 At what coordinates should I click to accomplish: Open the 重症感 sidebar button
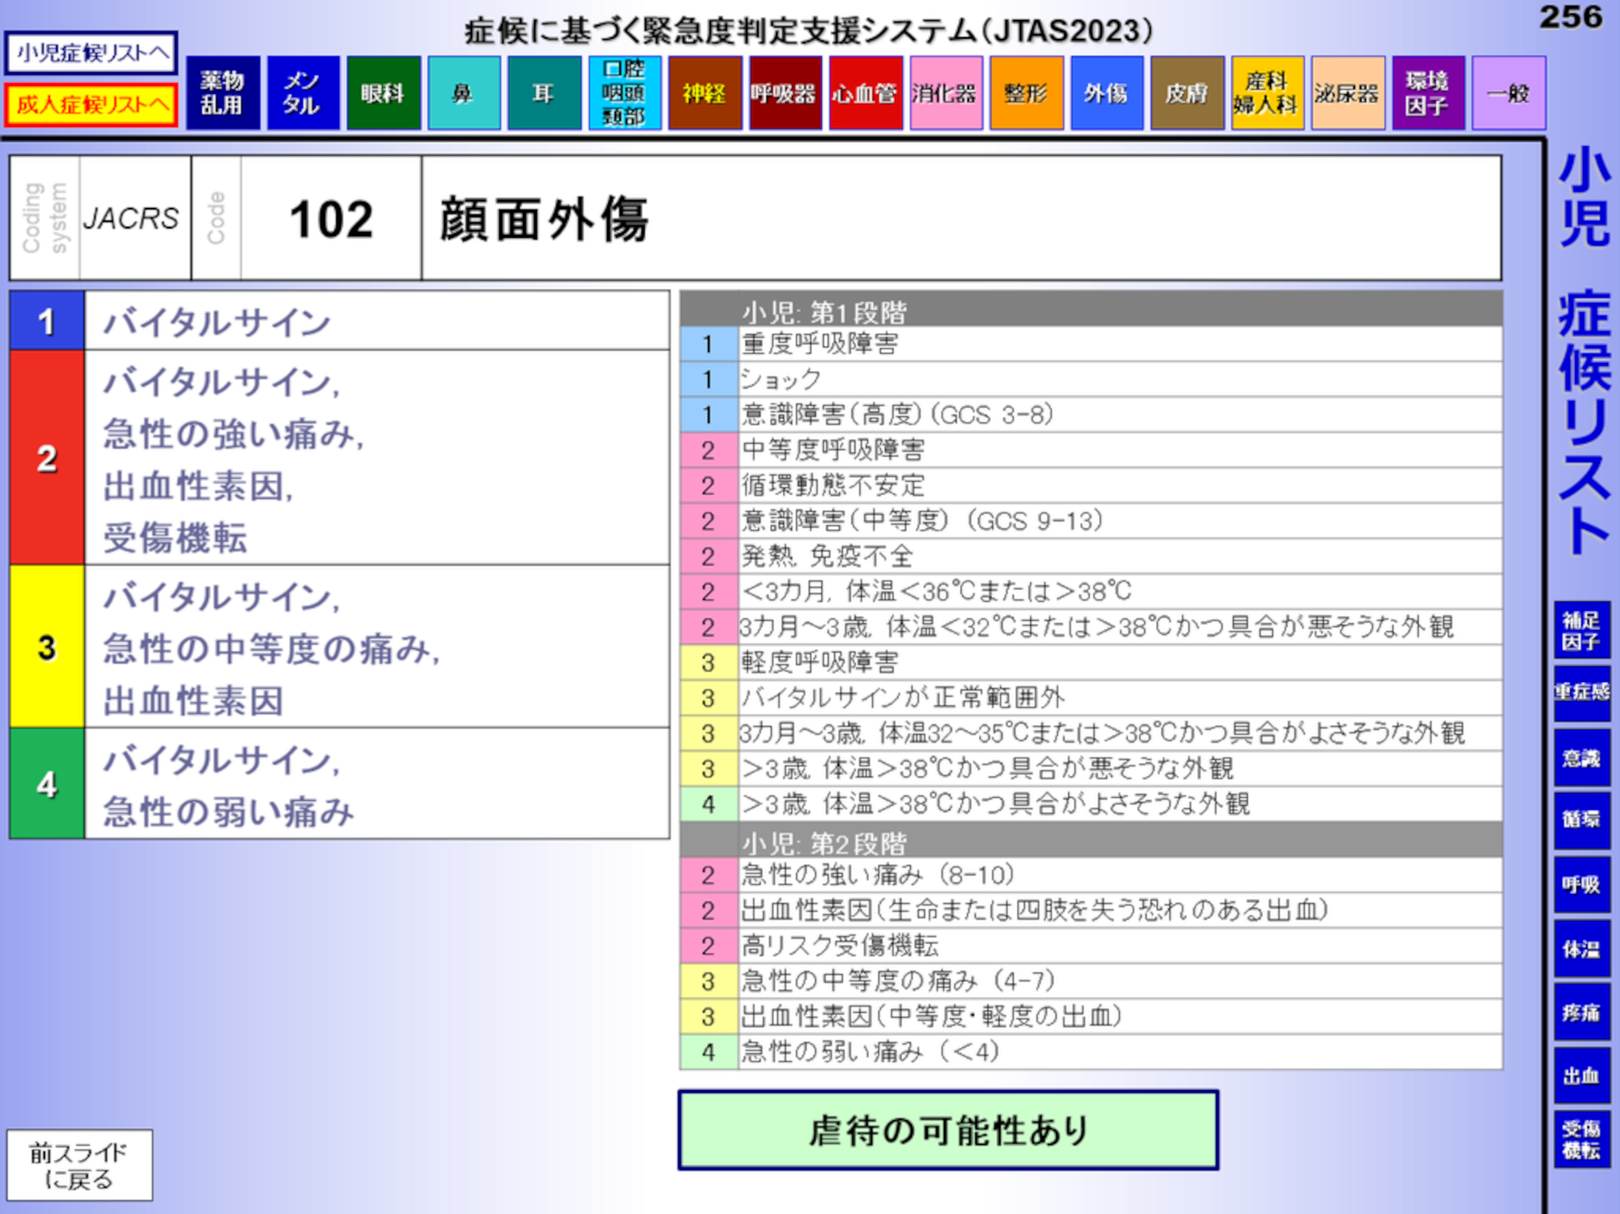pos(1582,693)
